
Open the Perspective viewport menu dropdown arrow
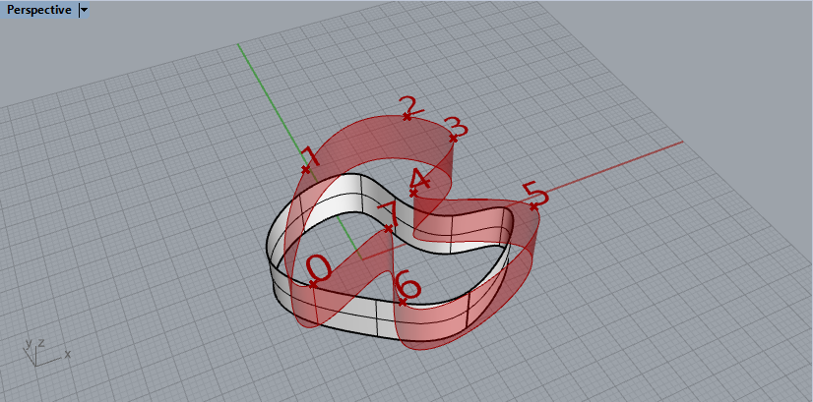click(84, 10)
